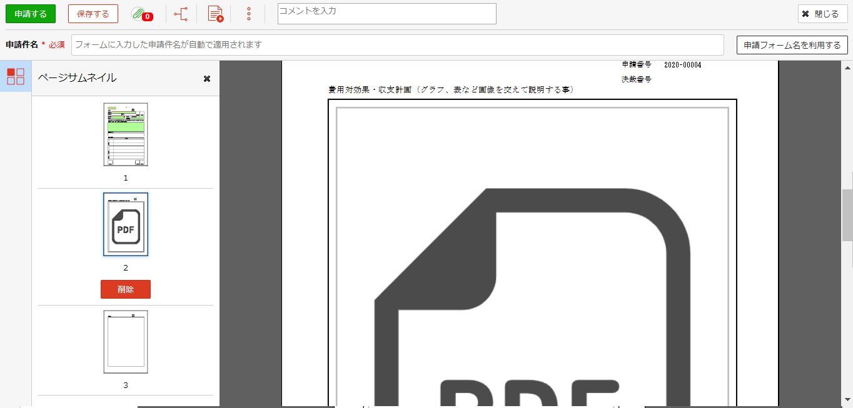Viewport: 853px width, 408px height.
Task: Click the vertical scrollbar thumb handle
Action: click(x=847, y=214)
